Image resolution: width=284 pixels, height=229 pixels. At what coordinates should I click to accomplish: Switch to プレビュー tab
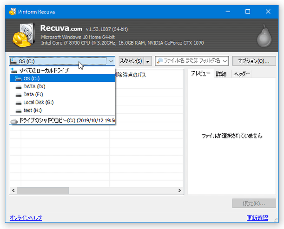tap(201, 73)
